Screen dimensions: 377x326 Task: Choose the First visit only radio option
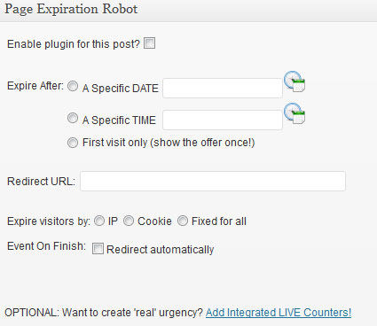coord(73,143)
